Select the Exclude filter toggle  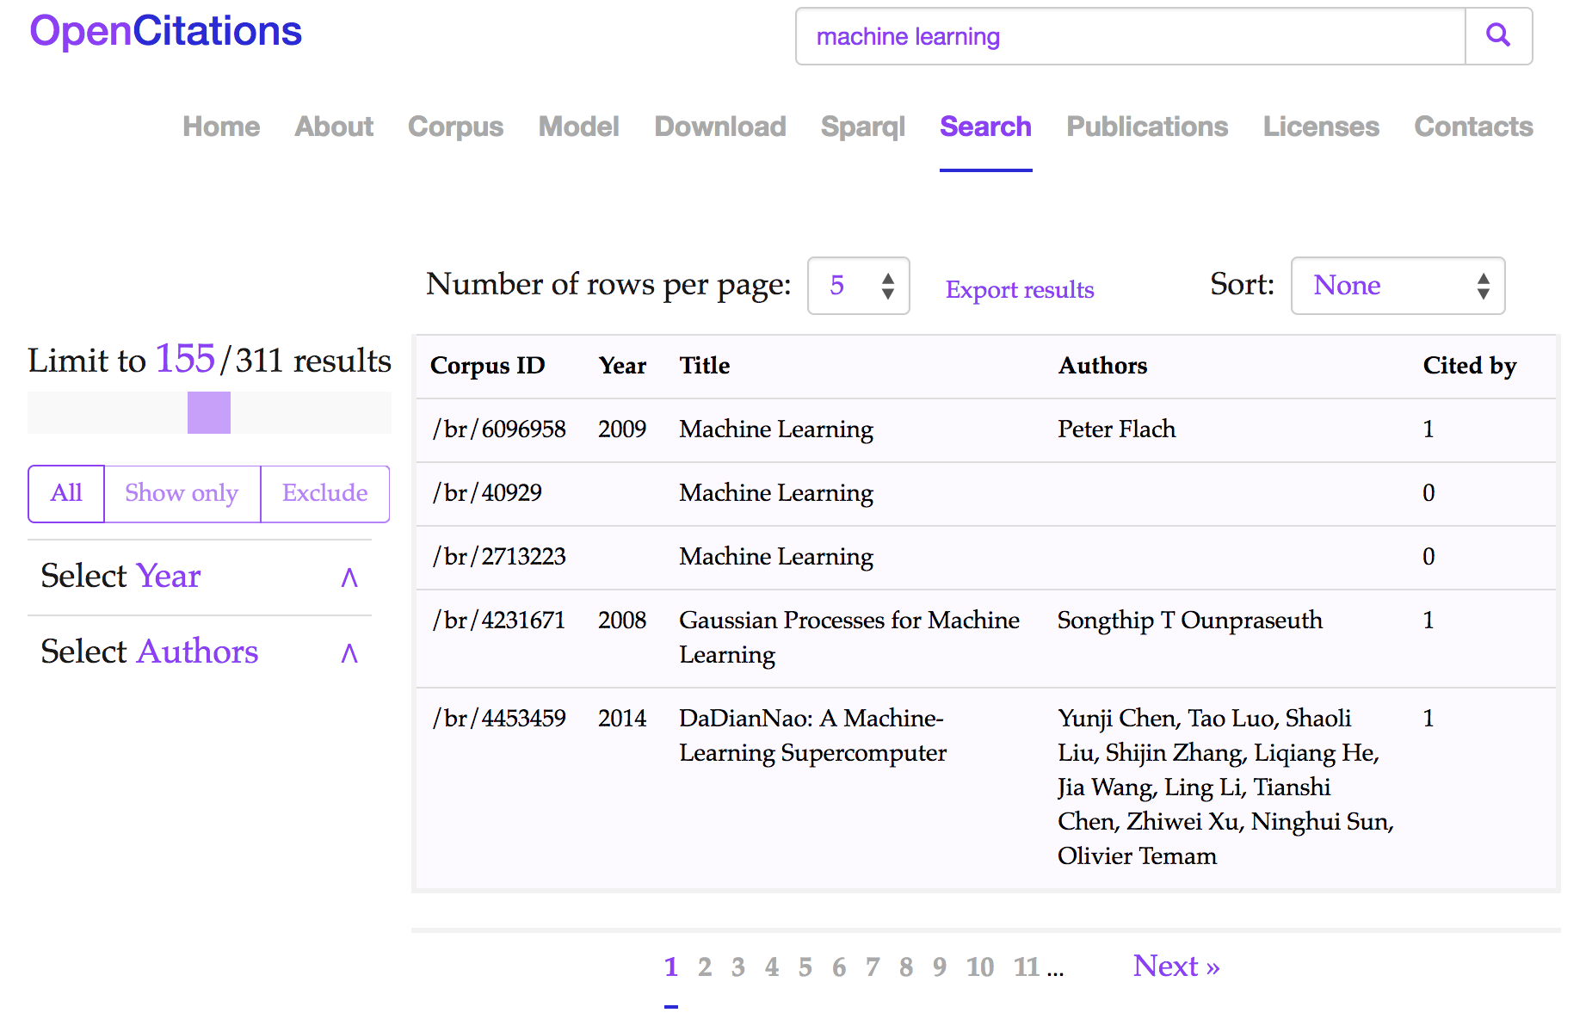point(325,493)
